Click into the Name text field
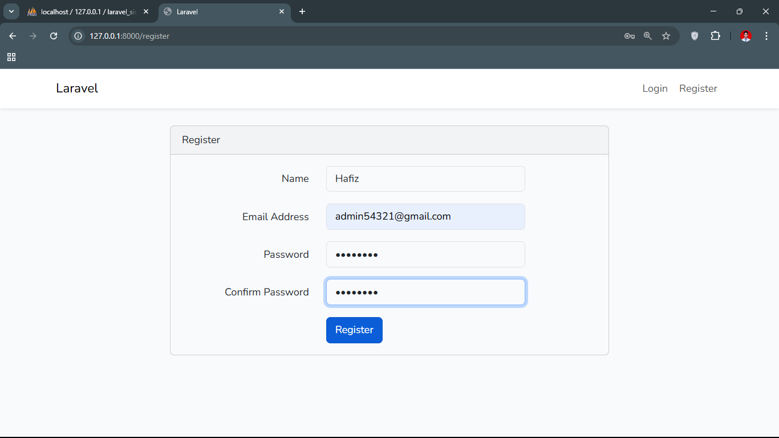 425,179
